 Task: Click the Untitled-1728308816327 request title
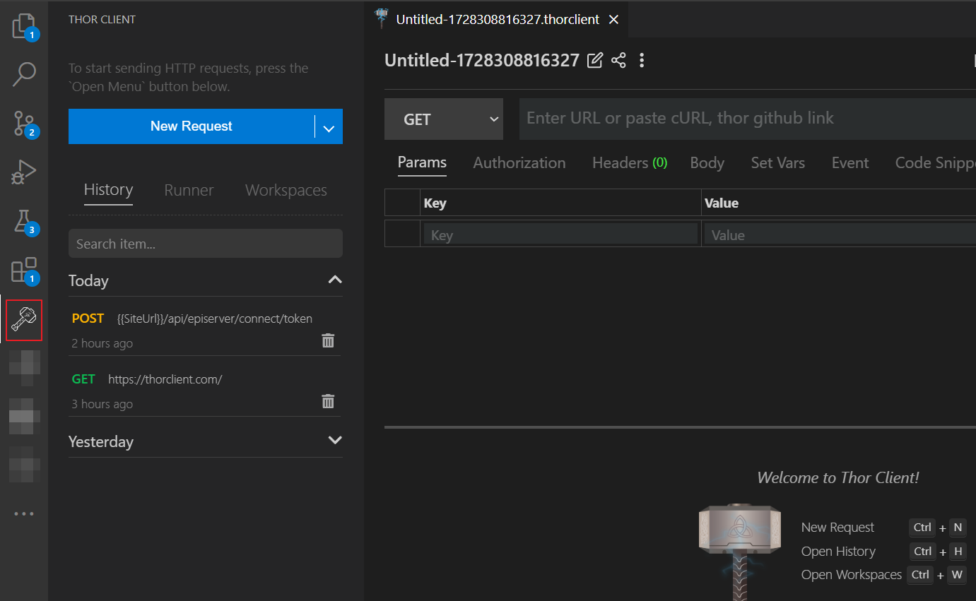click(x=482, y=61)
